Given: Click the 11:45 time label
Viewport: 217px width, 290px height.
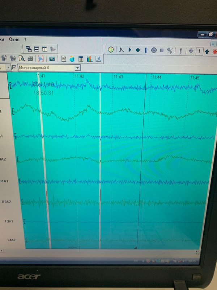Looking at the screenshot, I should pos(195,78).
